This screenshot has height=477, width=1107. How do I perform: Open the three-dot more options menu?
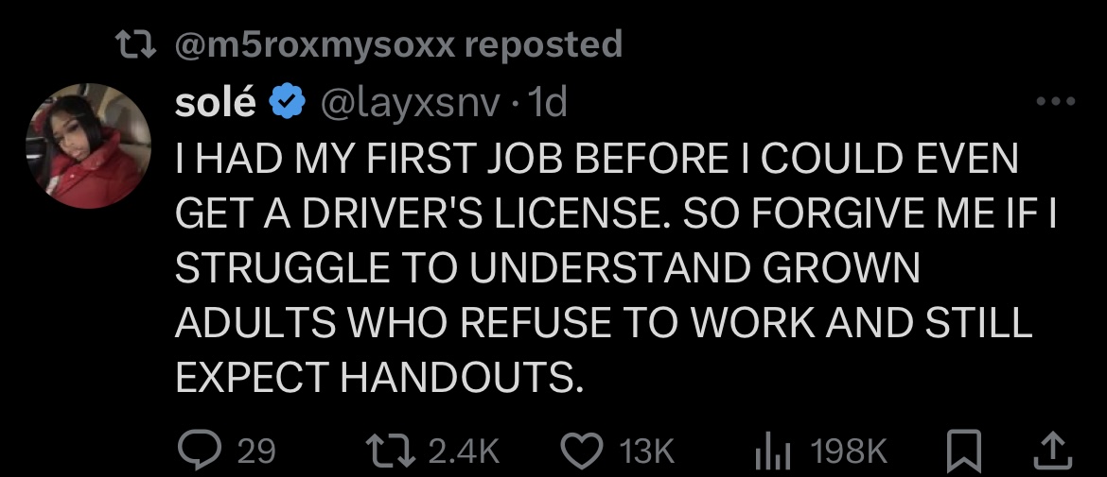[x=1056, y=101]
